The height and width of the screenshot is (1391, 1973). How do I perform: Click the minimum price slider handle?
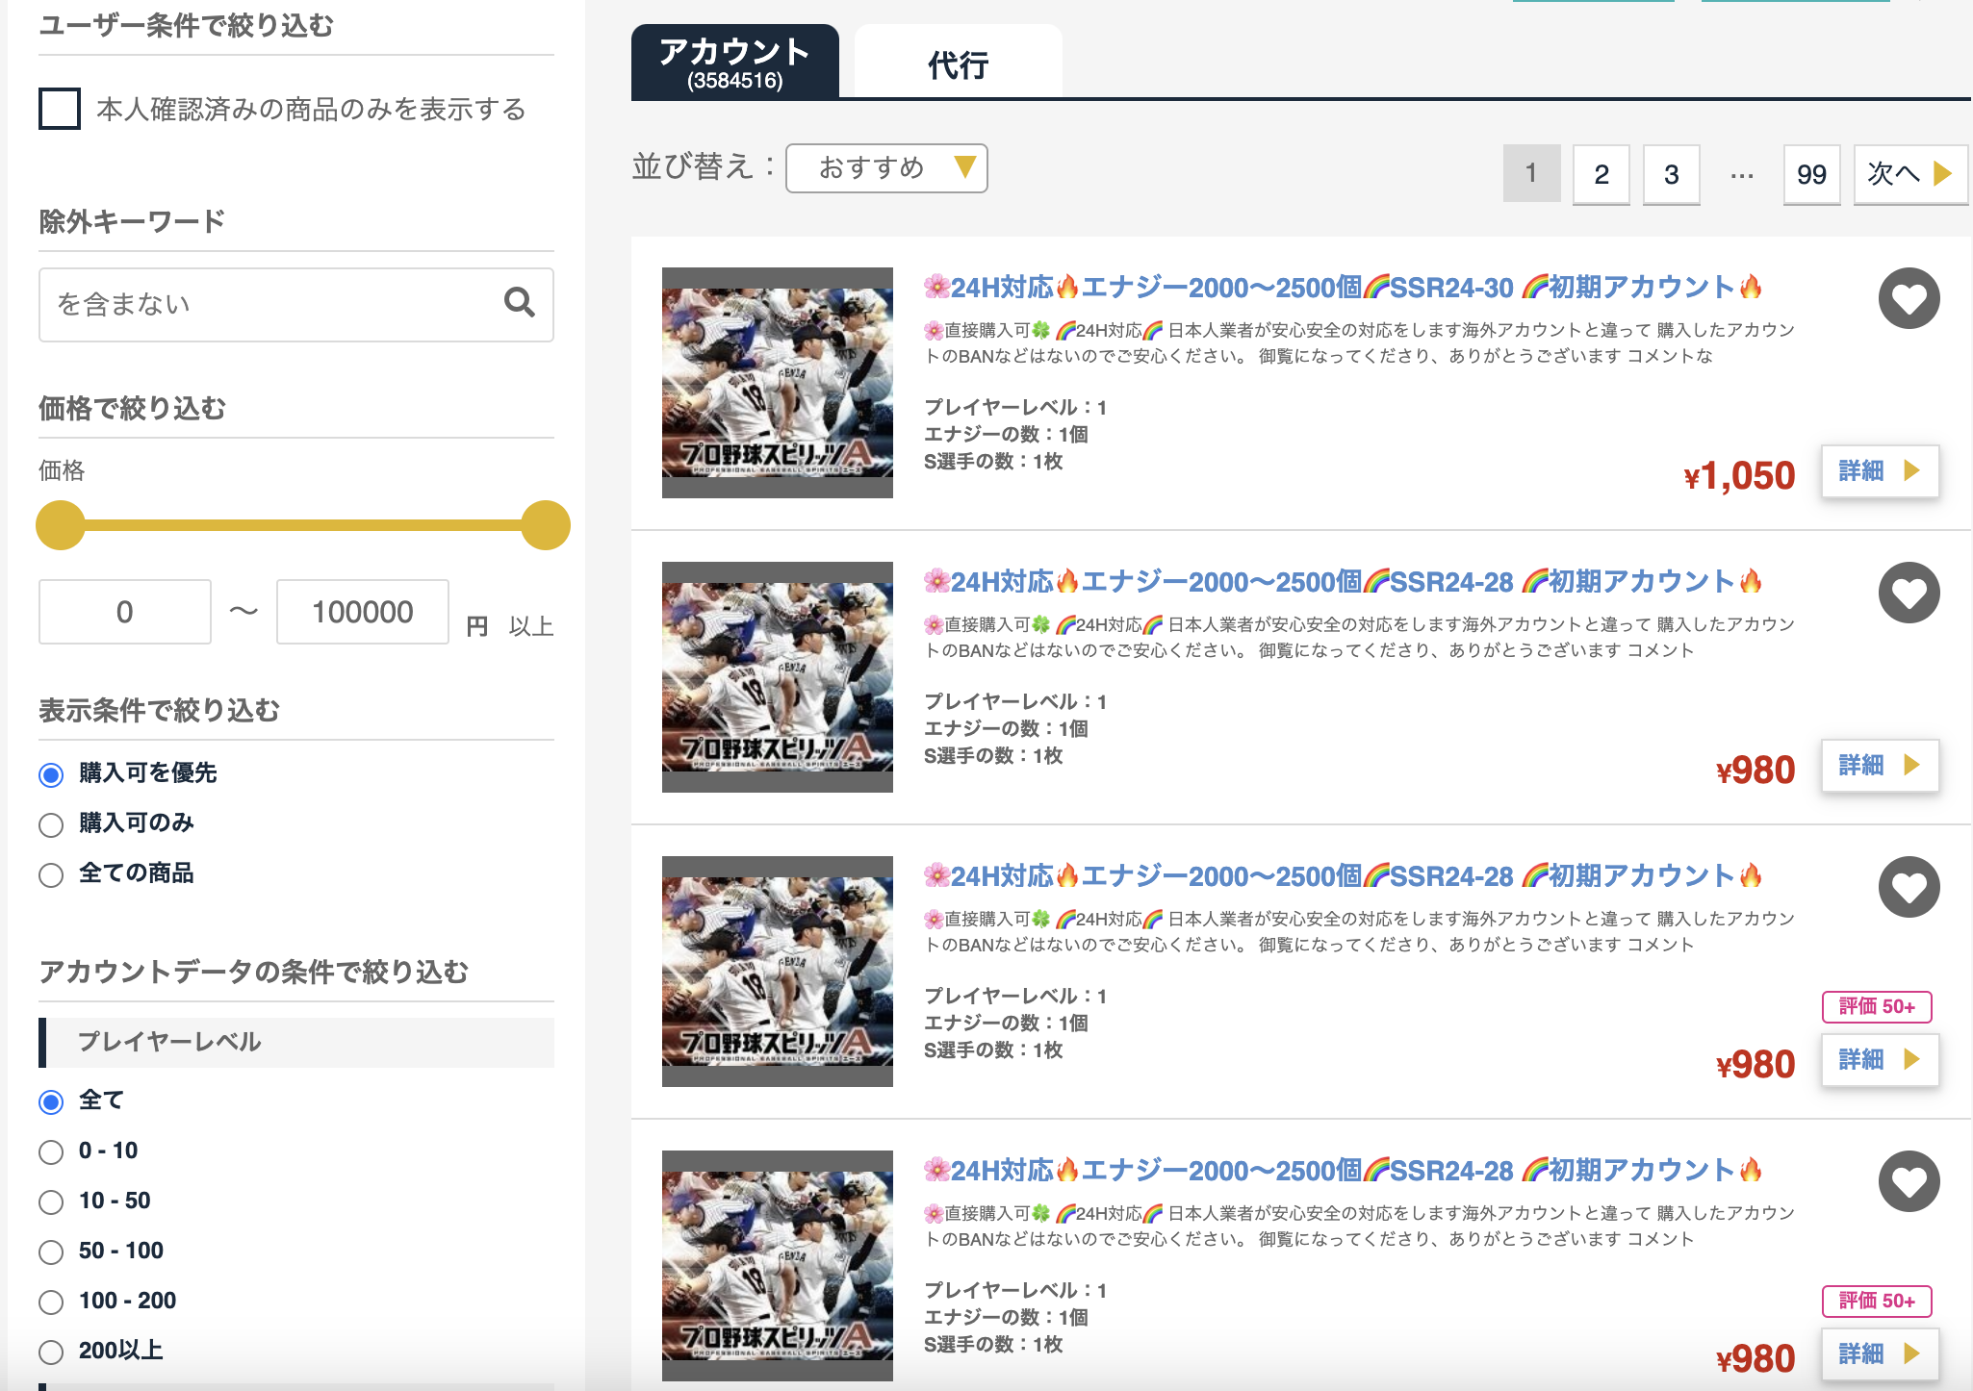(61, 525)
